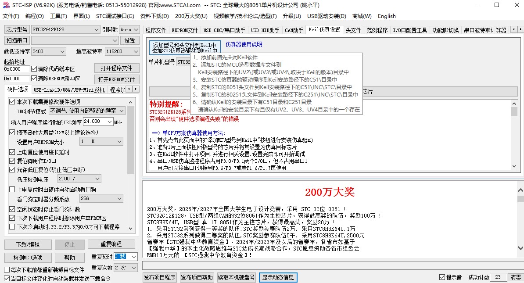Screen dimensions: 524x283
Task: Click the STC-ISP app icon in title bar
Action: tap(6, 5)
